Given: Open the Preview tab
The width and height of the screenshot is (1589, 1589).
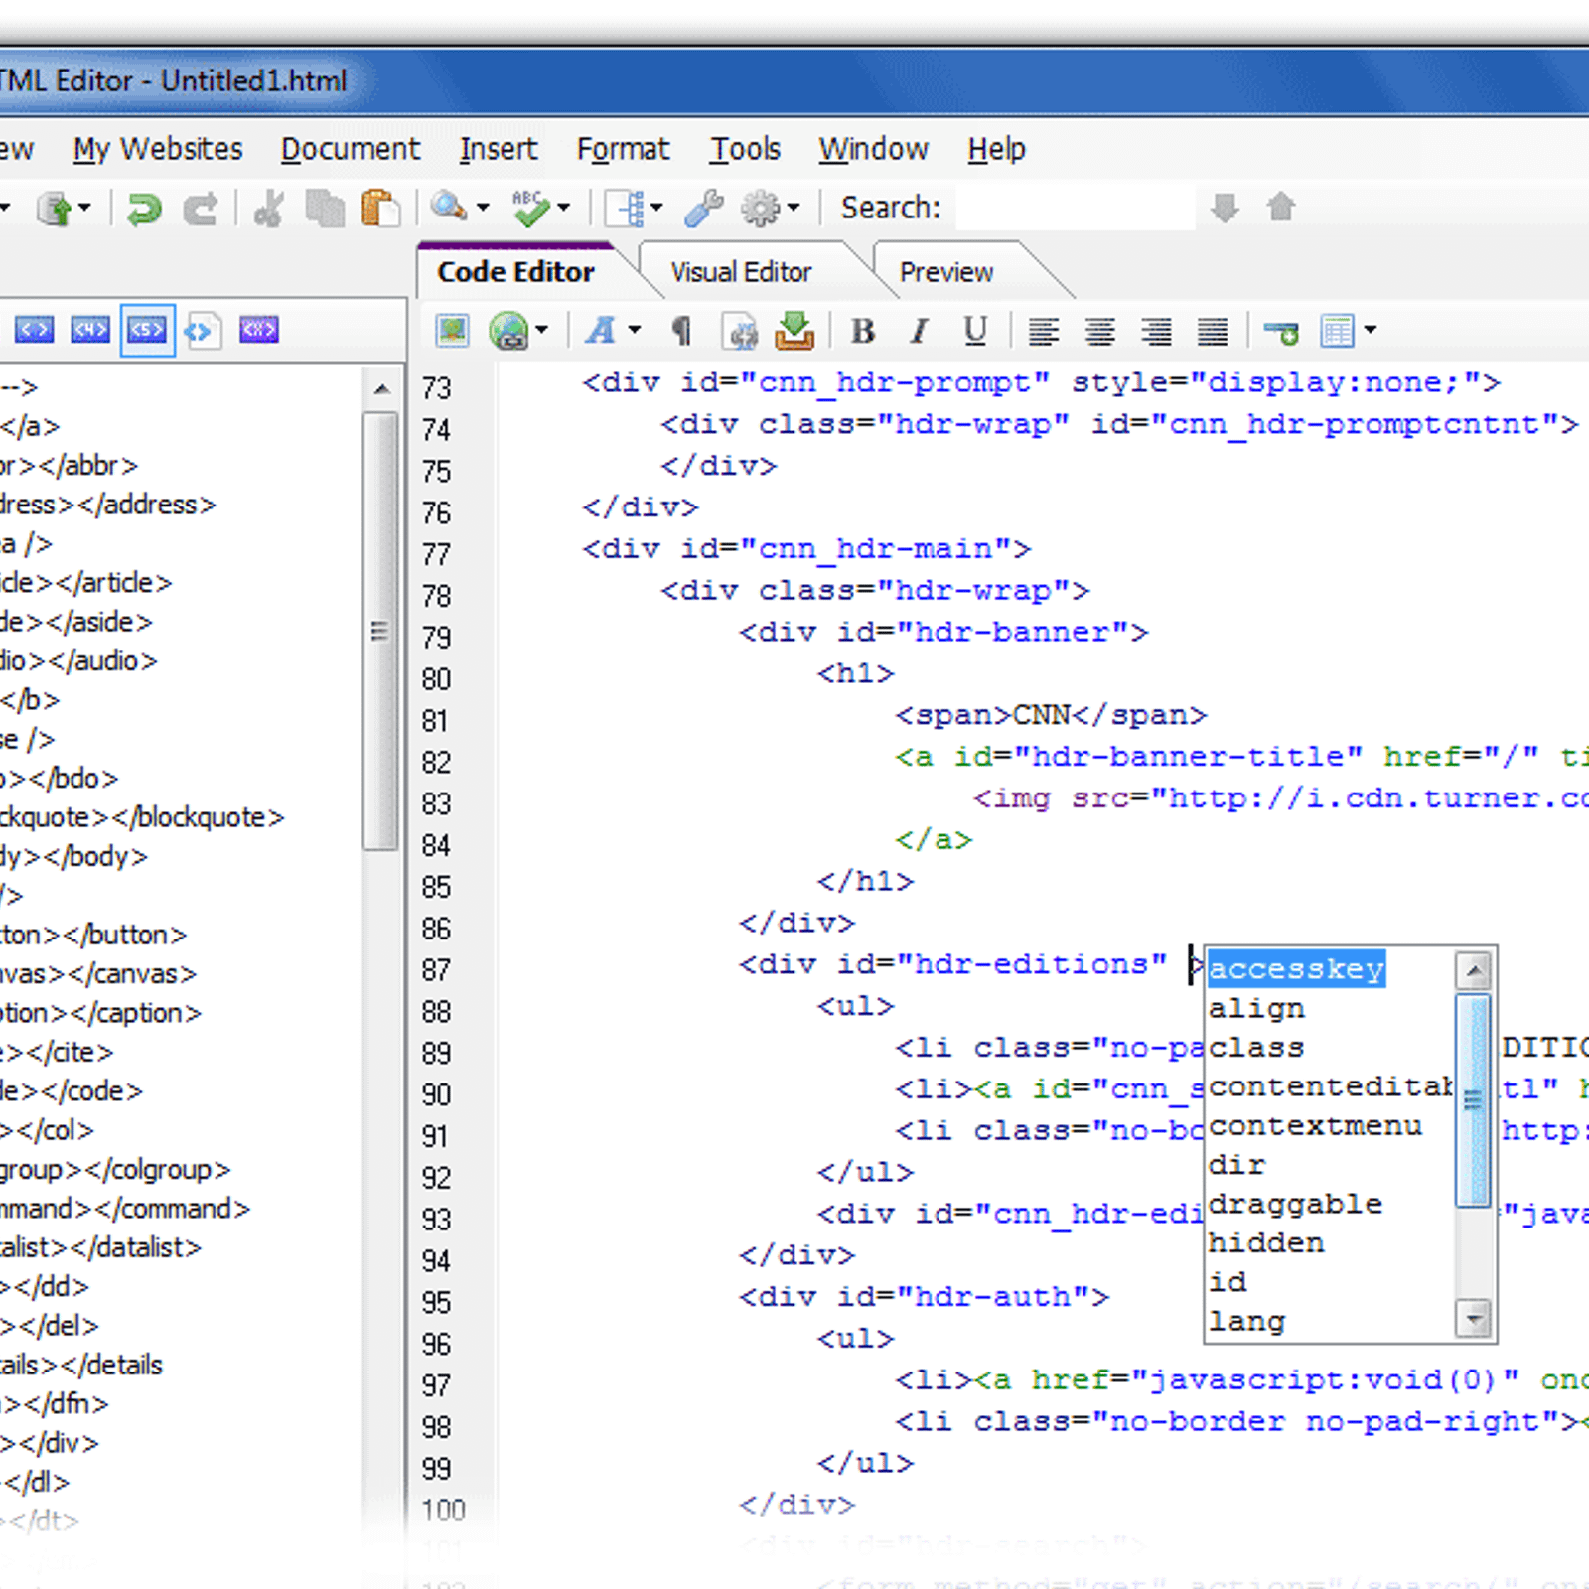Looking at the screenshot, I should click(x=945, y=272).
